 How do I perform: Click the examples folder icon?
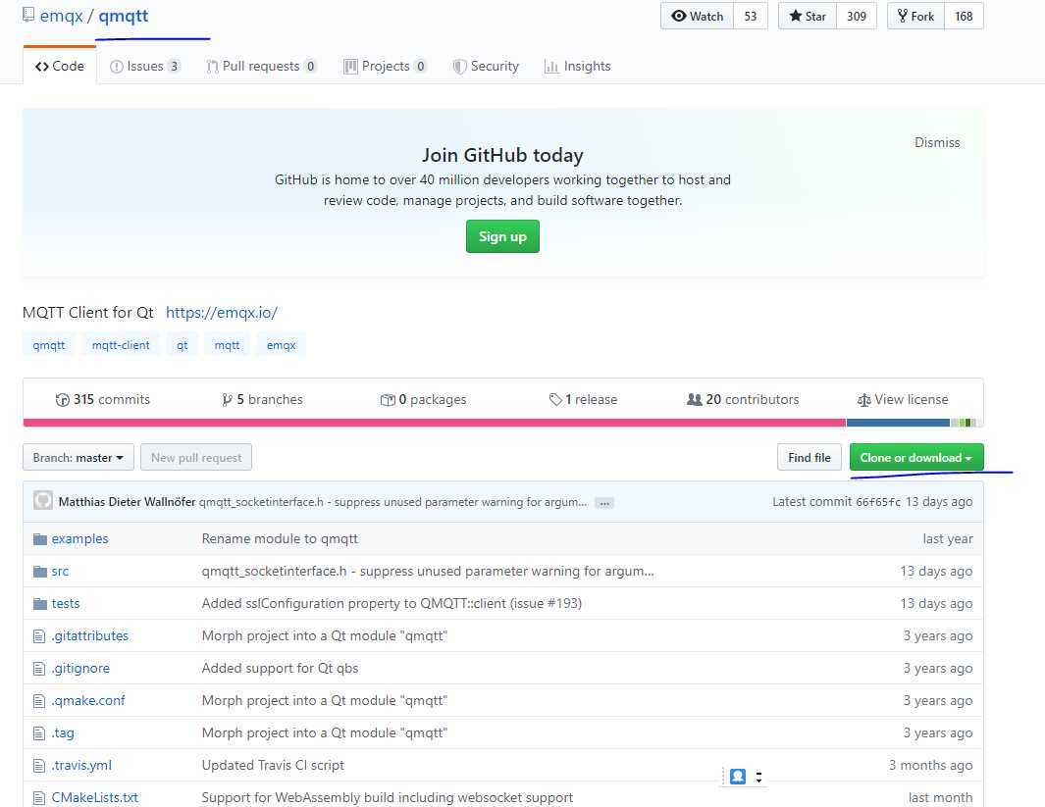coord(40,538)
